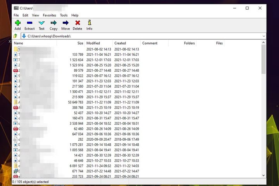Click the red Delete icon

pos(77,23)
